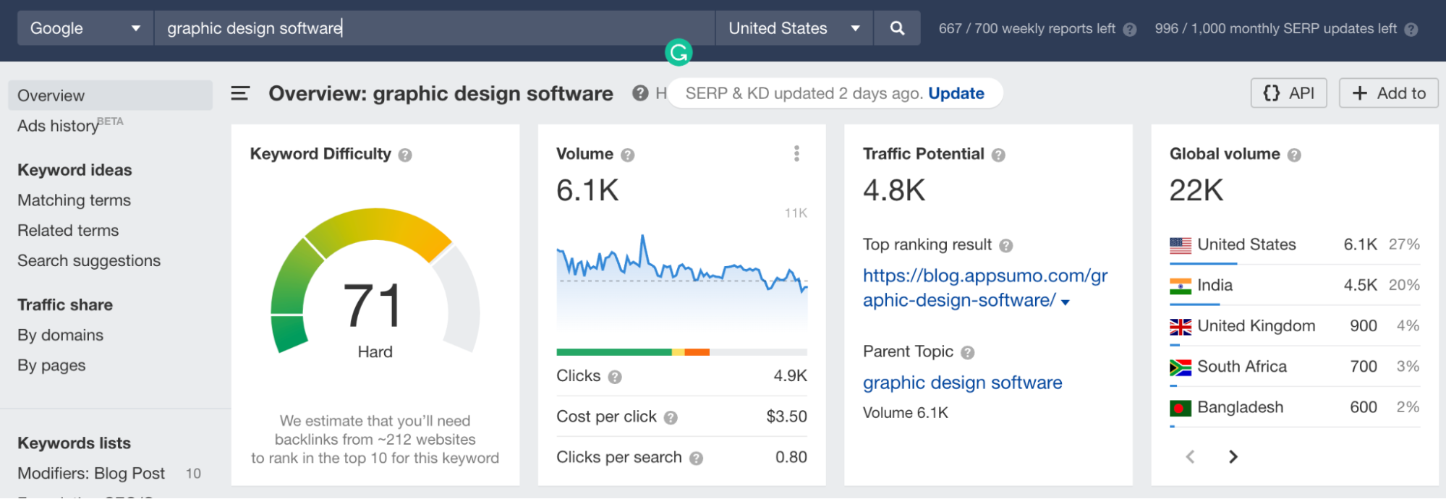Click the Global volume help icon
Screen dimensions: 1446x499
coord(1294,155)
